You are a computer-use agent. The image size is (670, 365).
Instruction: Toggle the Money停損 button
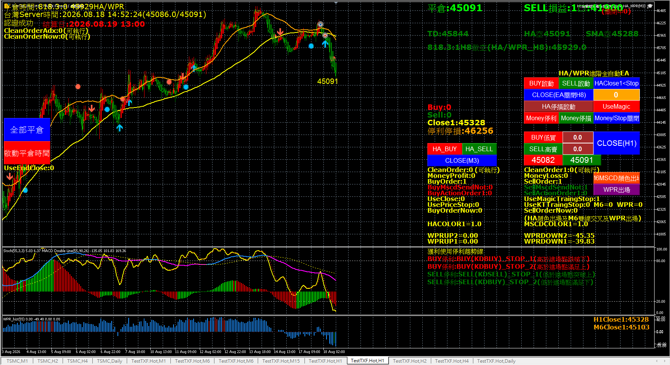pos(576,118)
